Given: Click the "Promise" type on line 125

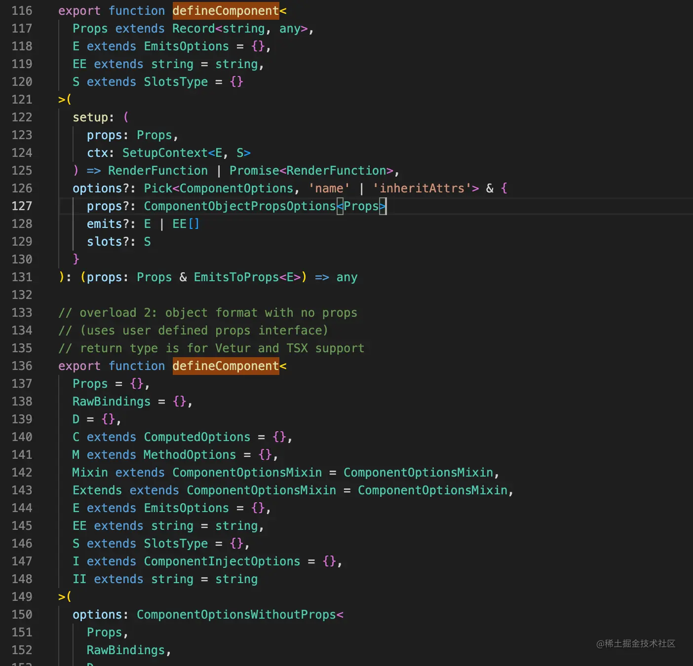Looking at the screenshot, I should [x=254, y=171].
